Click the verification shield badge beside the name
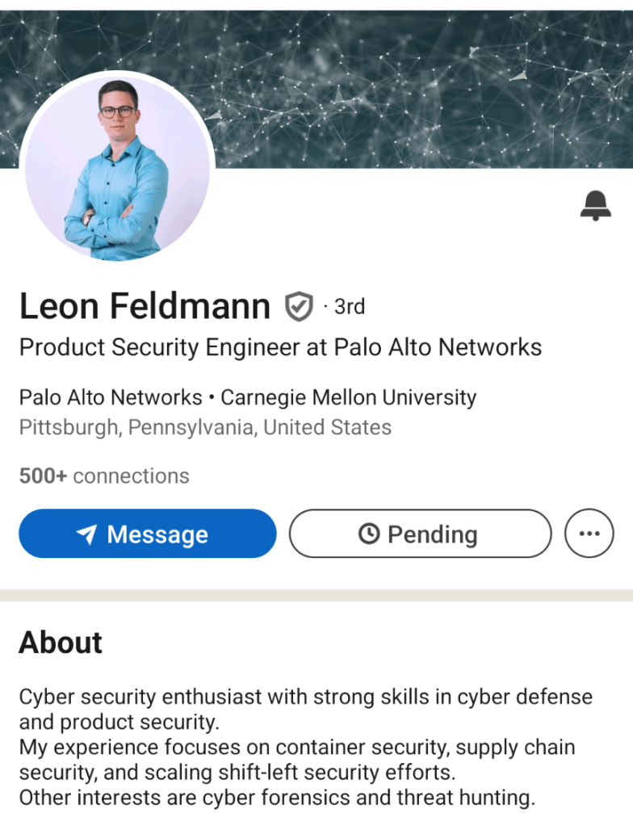Viewport: 633px width, 826px height. coord(299,307)
